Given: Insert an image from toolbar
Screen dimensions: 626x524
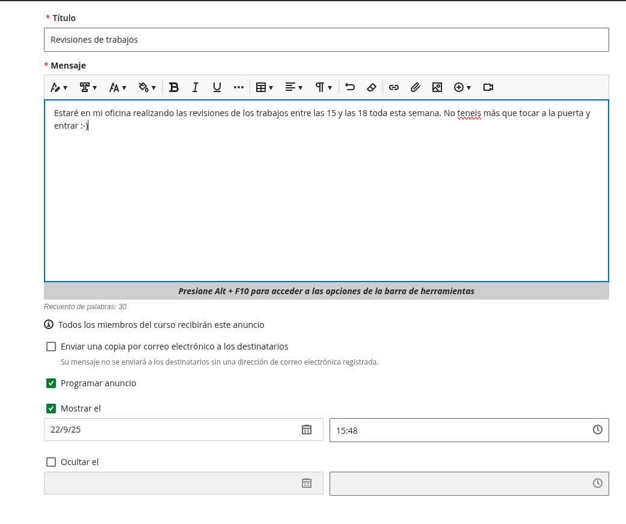Looking at the screenshot, I should tap(437, 87).
